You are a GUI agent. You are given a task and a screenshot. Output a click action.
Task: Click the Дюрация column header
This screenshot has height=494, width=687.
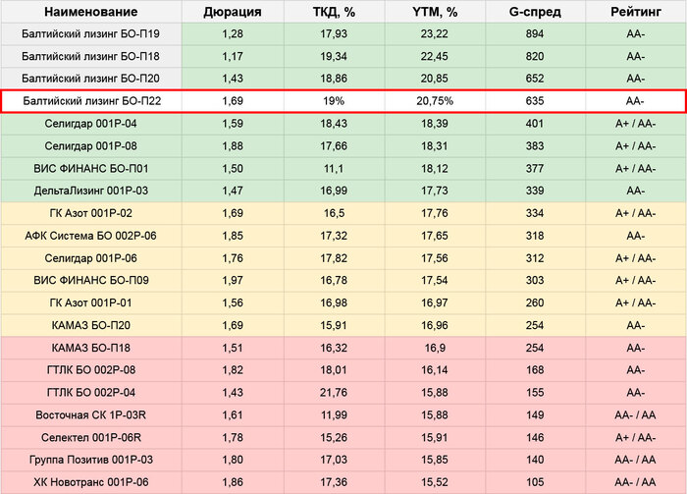(232, 12)
